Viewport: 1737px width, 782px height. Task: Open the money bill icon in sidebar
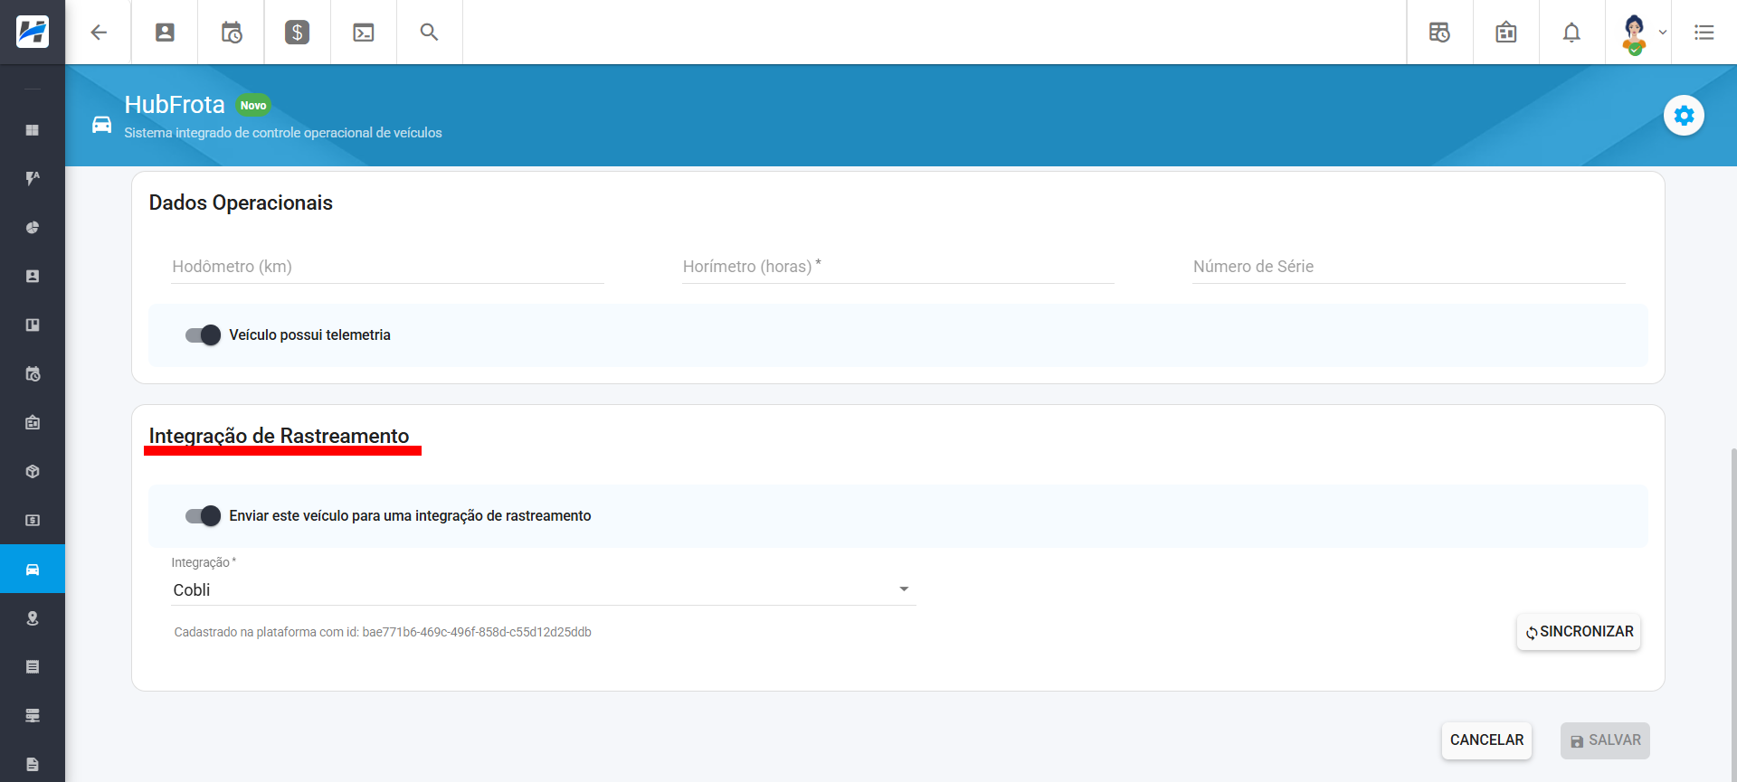[x=33, y=521]
